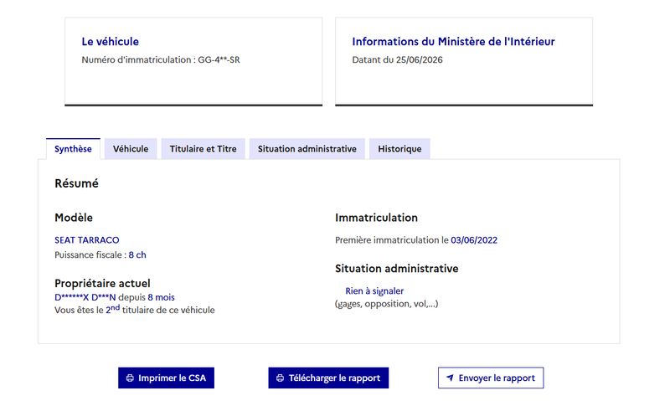The height and width of the screenshot is (401, 670).
Task: Select the Situation administrative tab
Action: 307,149
